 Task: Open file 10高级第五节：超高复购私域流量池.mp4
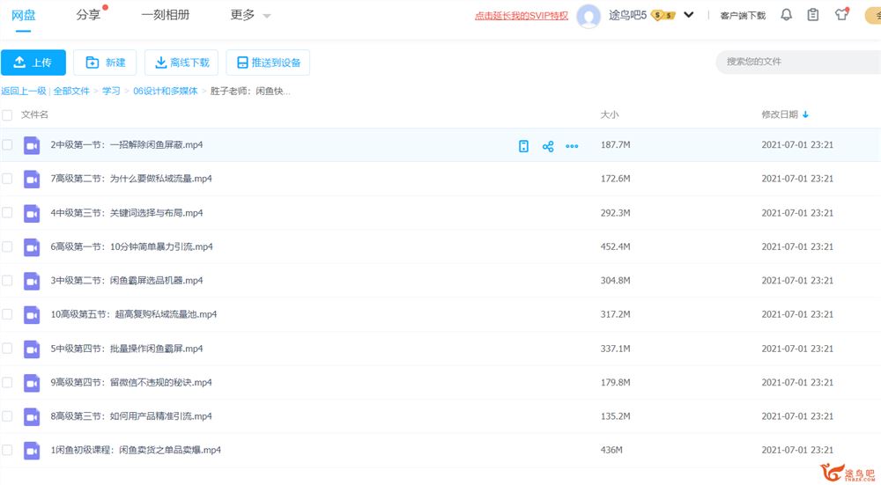coord(134,314)
